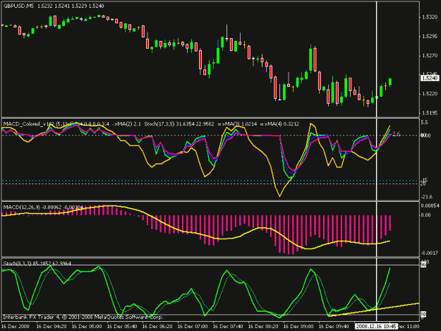Image resolution: width=441 pixels, height=331 pixels.
Task: Click the 16 Dec 07:40 time label
Action: click(x=228, y=327)
